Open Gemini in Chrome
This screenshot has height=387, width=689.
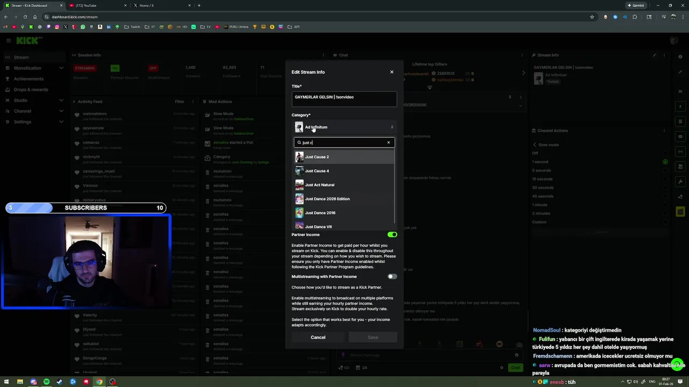[x=636, y=5]
